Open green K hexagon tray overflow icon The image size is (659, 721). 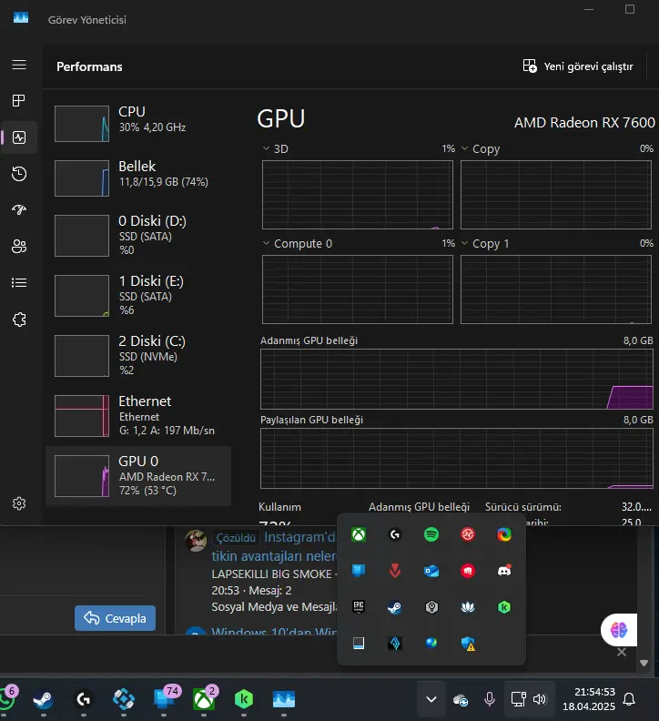point(504,607)
